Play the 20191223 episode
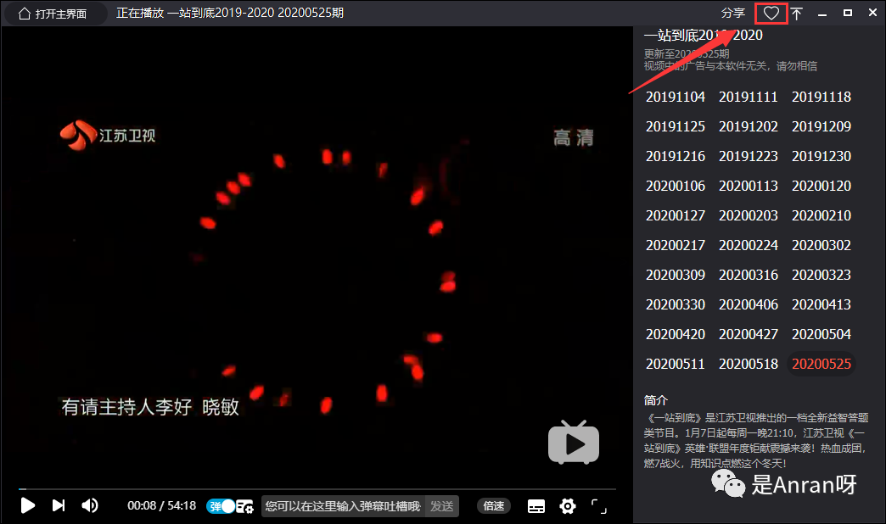This screenshot has height=524, width=886. pyautogui.click(x=749, y=156)
